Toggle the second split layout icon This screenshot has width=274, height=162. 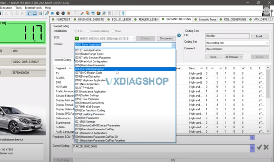[x=35, y=13]
